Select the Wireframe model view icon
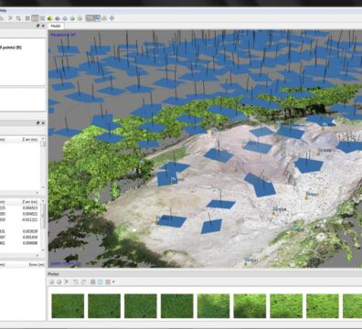Viewport: 362px width, 329px height. coord(65,18)
